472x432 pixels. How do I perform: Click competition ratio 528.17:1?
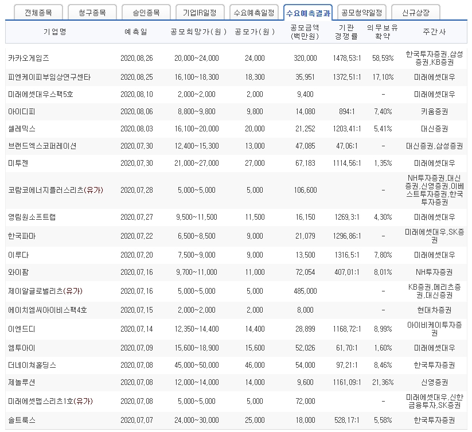pos(347,421)
